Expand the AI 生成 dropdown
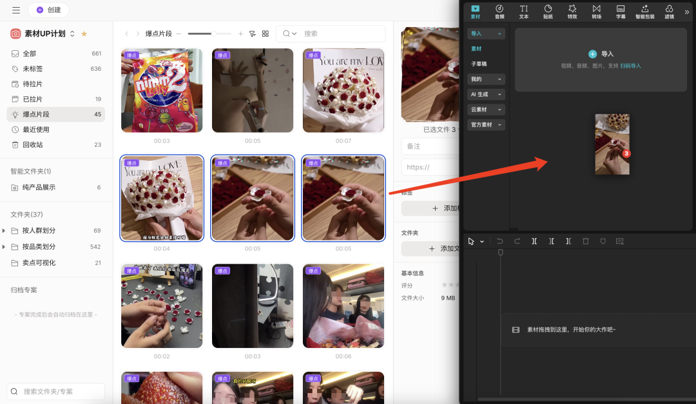The width and height of the screenshot is (696, 404). pos(486,95)
